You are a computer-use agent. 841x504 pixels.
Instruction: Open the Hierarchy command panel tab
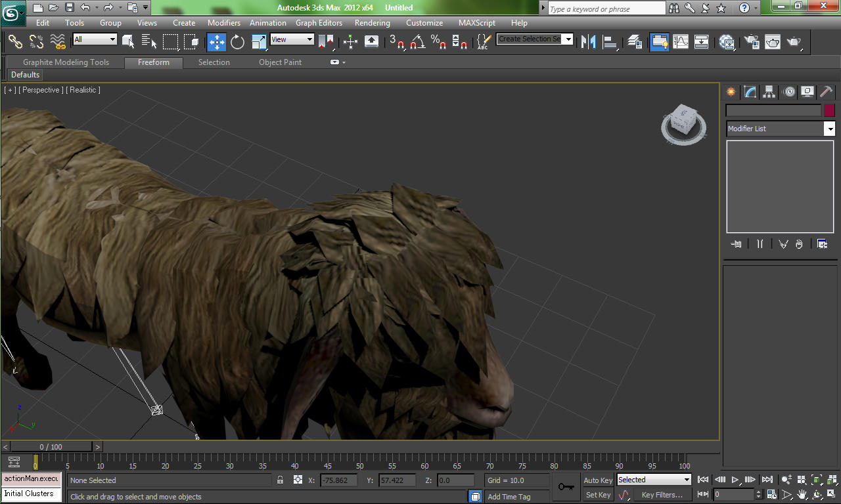click(x=769, y=92)
